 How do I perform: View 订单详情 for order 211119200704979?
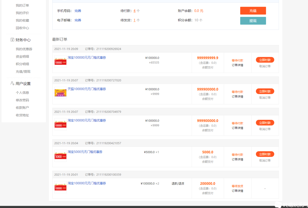tap(237, 128)
